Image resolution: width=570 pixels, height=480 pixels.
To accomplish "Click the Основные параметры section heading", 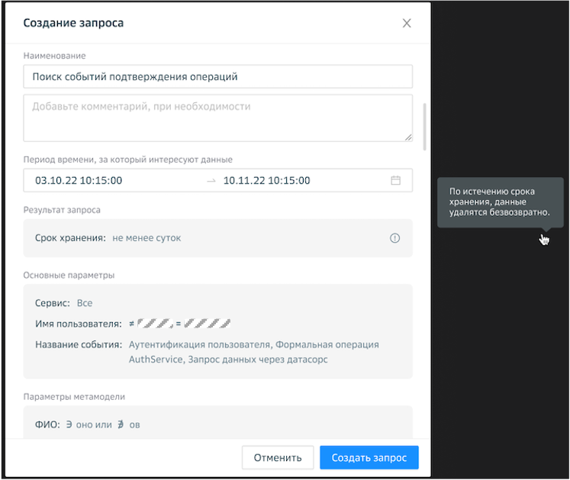I will pos(69,275).
